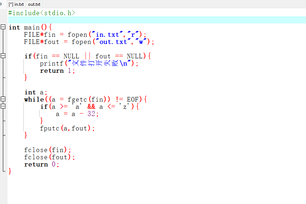Click the 'return 0;' statement
The width and height of the screenshot is (306, 204).
click(41, 164)
